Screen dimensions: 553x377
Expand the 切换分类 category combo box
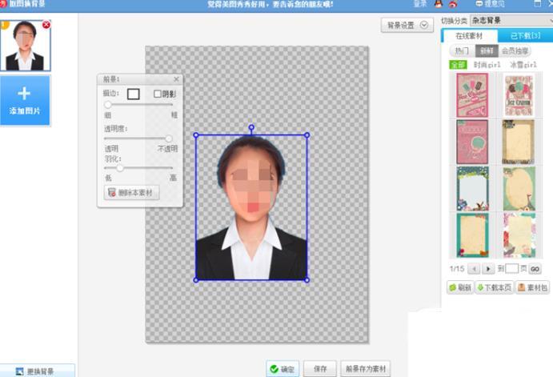511,21
